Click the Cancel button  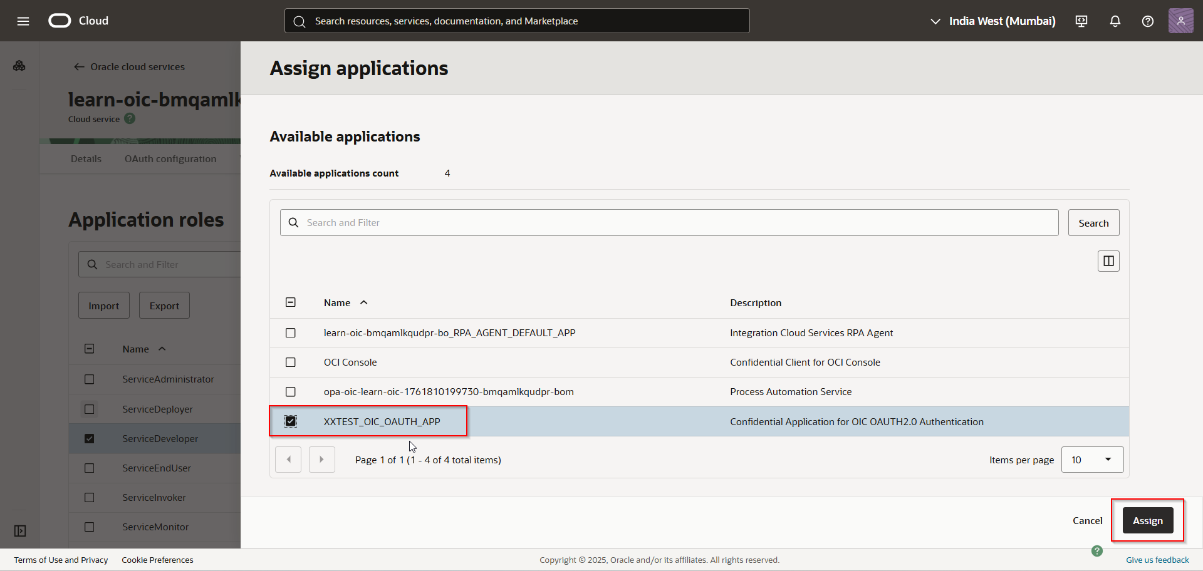tap(1087, 521)
